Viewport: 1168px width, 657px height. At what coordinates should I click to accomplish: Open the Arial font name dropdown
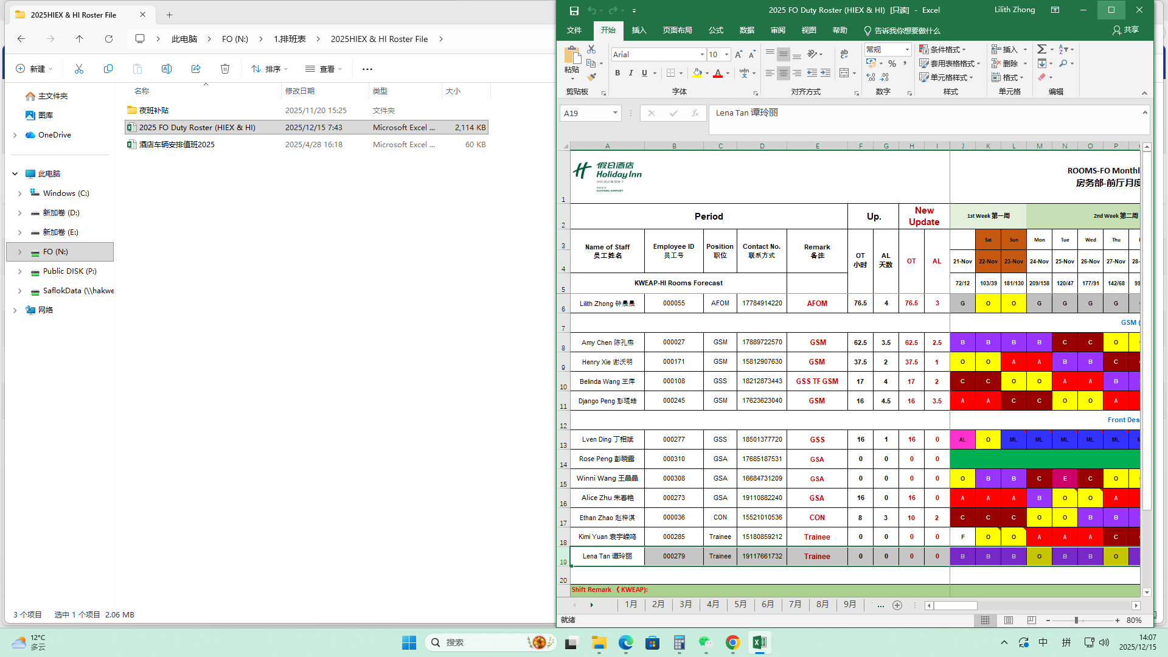(x=702, y=54)
